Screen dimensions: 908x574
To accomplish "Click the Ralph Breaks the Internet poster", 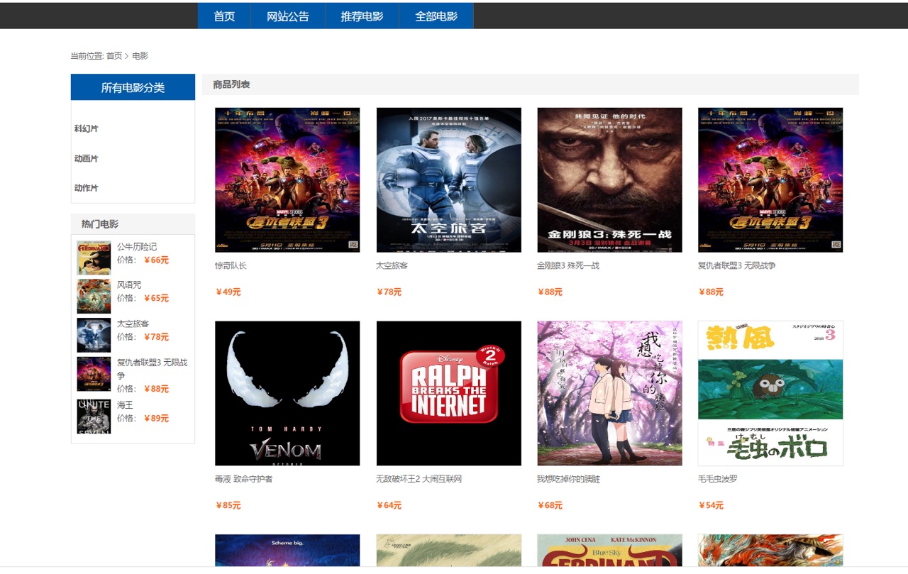I will coord(448,393).
